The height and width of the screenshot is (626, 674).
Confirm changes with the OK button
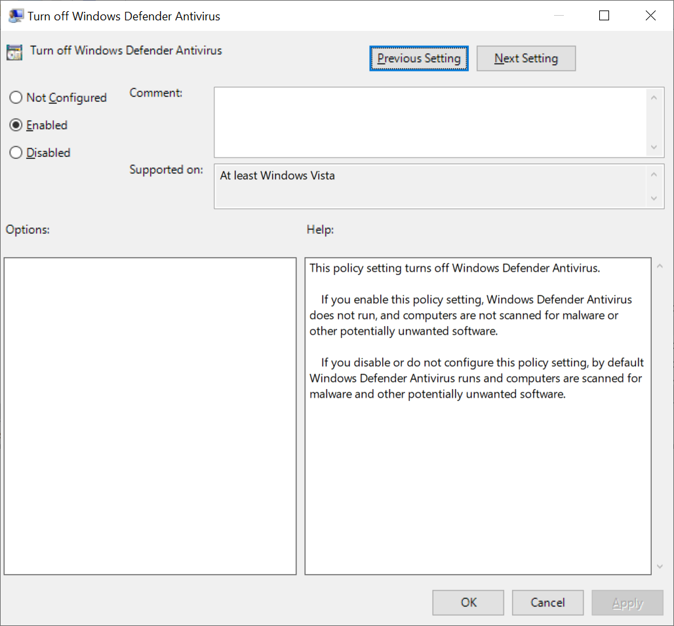467,602
